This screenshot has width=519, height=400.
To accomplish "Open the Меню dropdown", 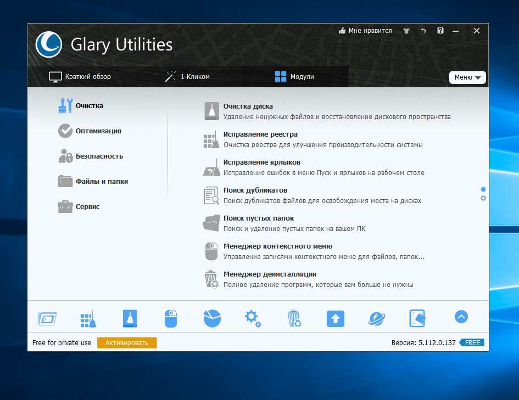I will (x=467, y=77).
